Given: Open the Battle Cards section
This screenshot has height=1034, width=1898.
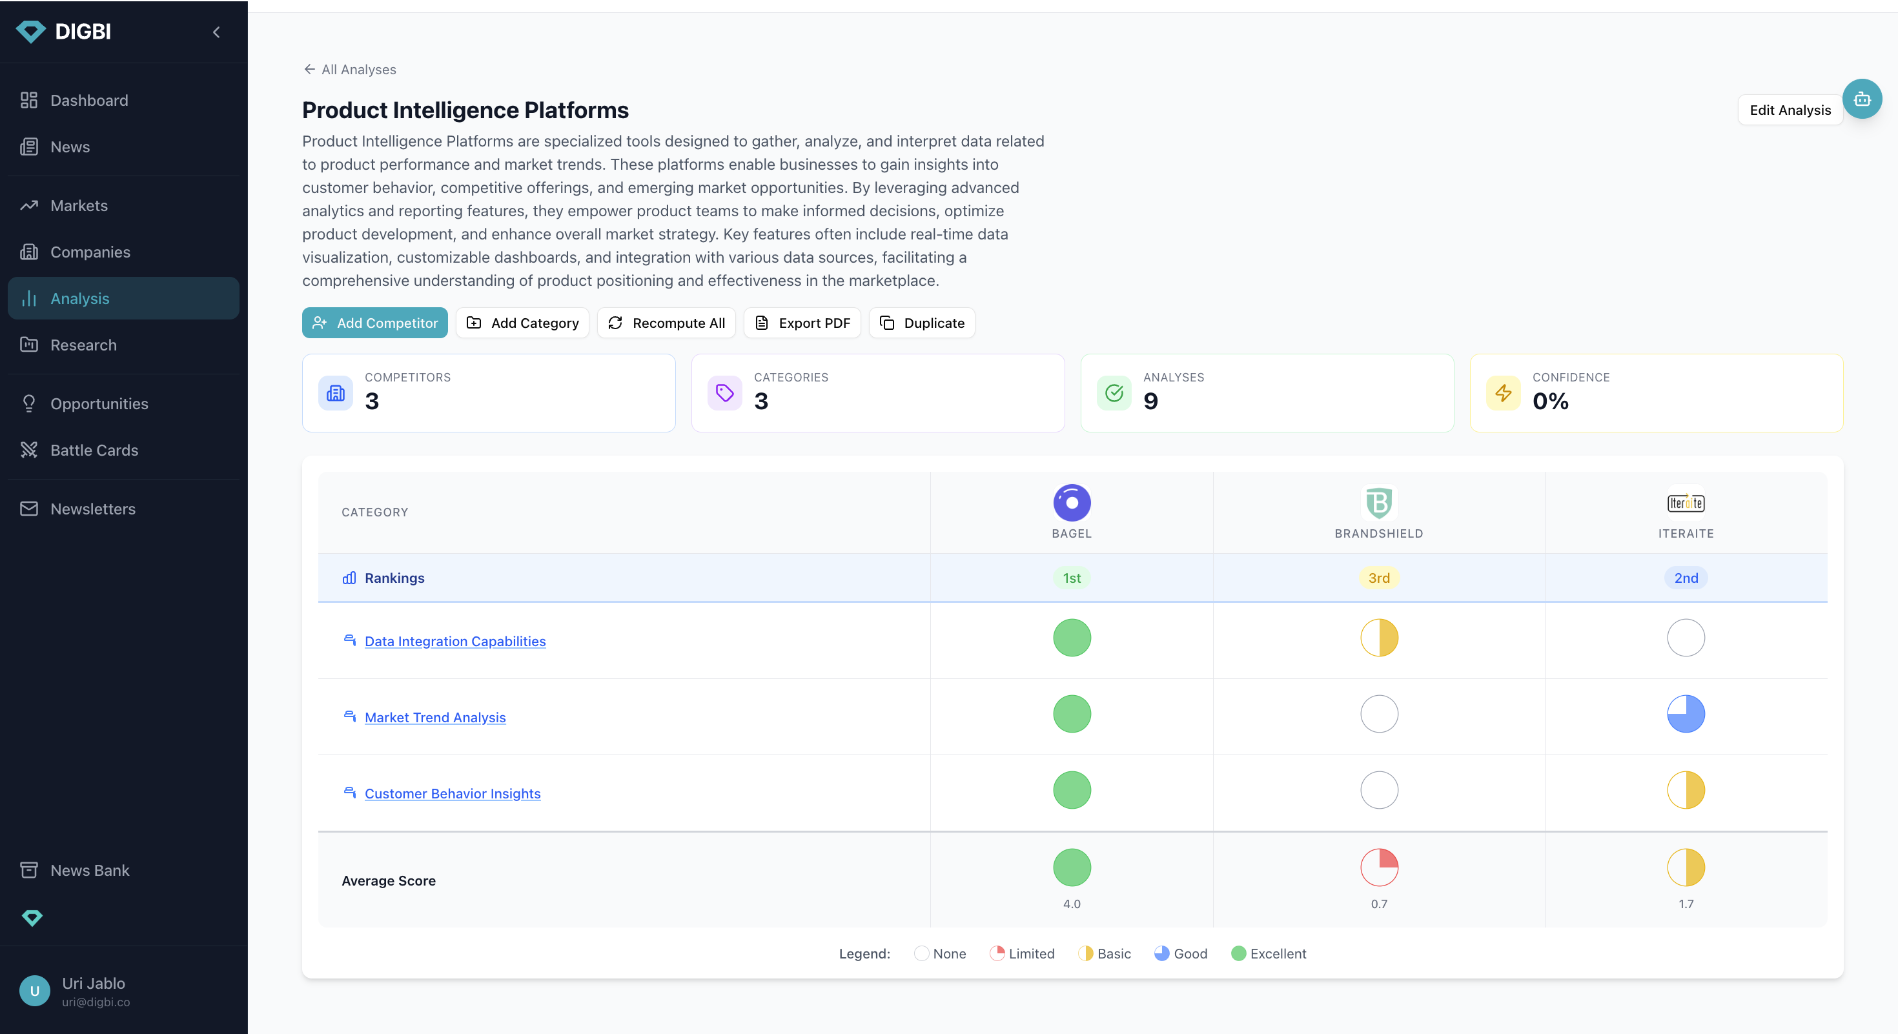Looking at the screenshot, I should tap(94, 450).
